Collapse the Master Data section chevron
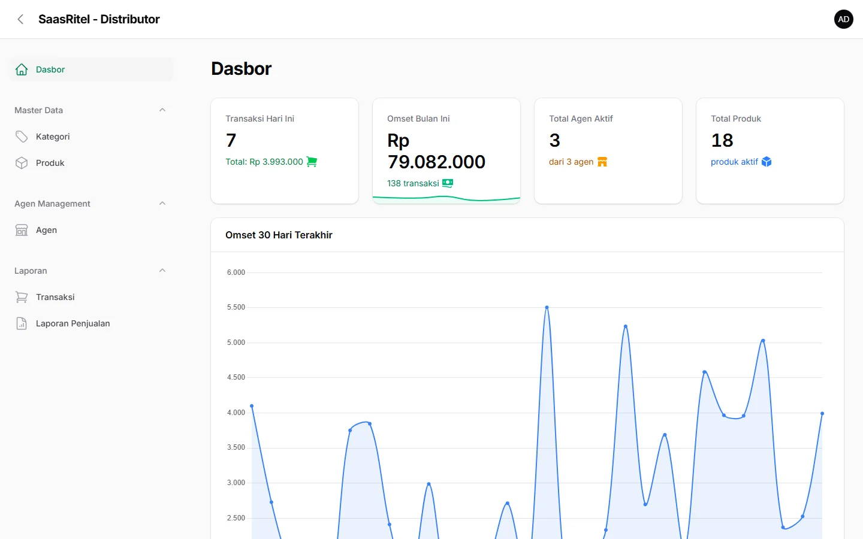Image resolution: width=863 pixels, height=539 pixels. [162, 110]
